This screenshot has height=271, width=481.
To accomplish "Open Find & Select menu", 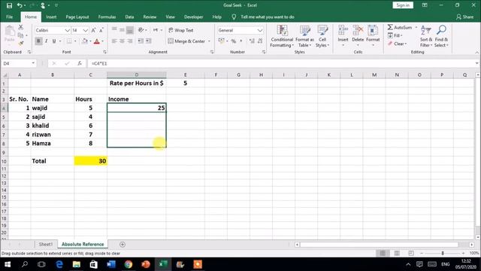I will click(441, 36).
